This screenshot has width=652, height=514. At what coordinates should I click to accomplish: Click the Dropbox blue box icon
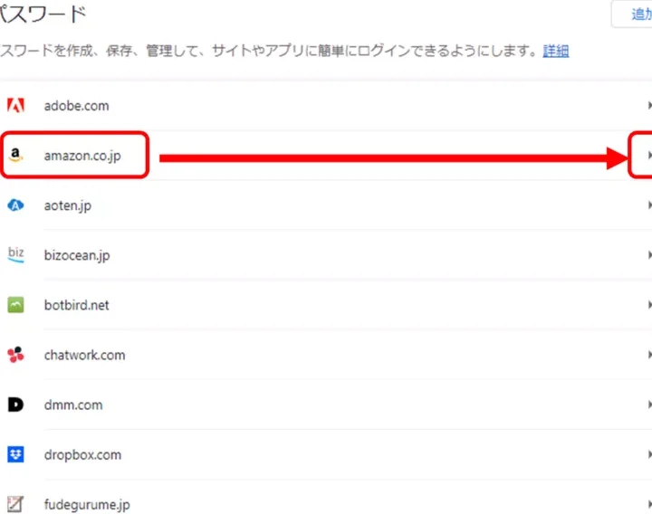(15, 454)
